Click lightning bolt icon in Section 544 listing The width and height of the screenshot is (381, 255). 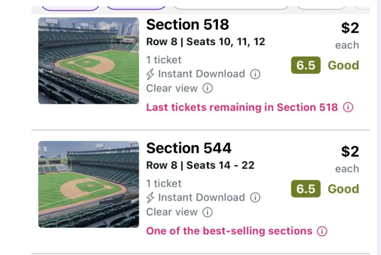[x=151, y=198]
